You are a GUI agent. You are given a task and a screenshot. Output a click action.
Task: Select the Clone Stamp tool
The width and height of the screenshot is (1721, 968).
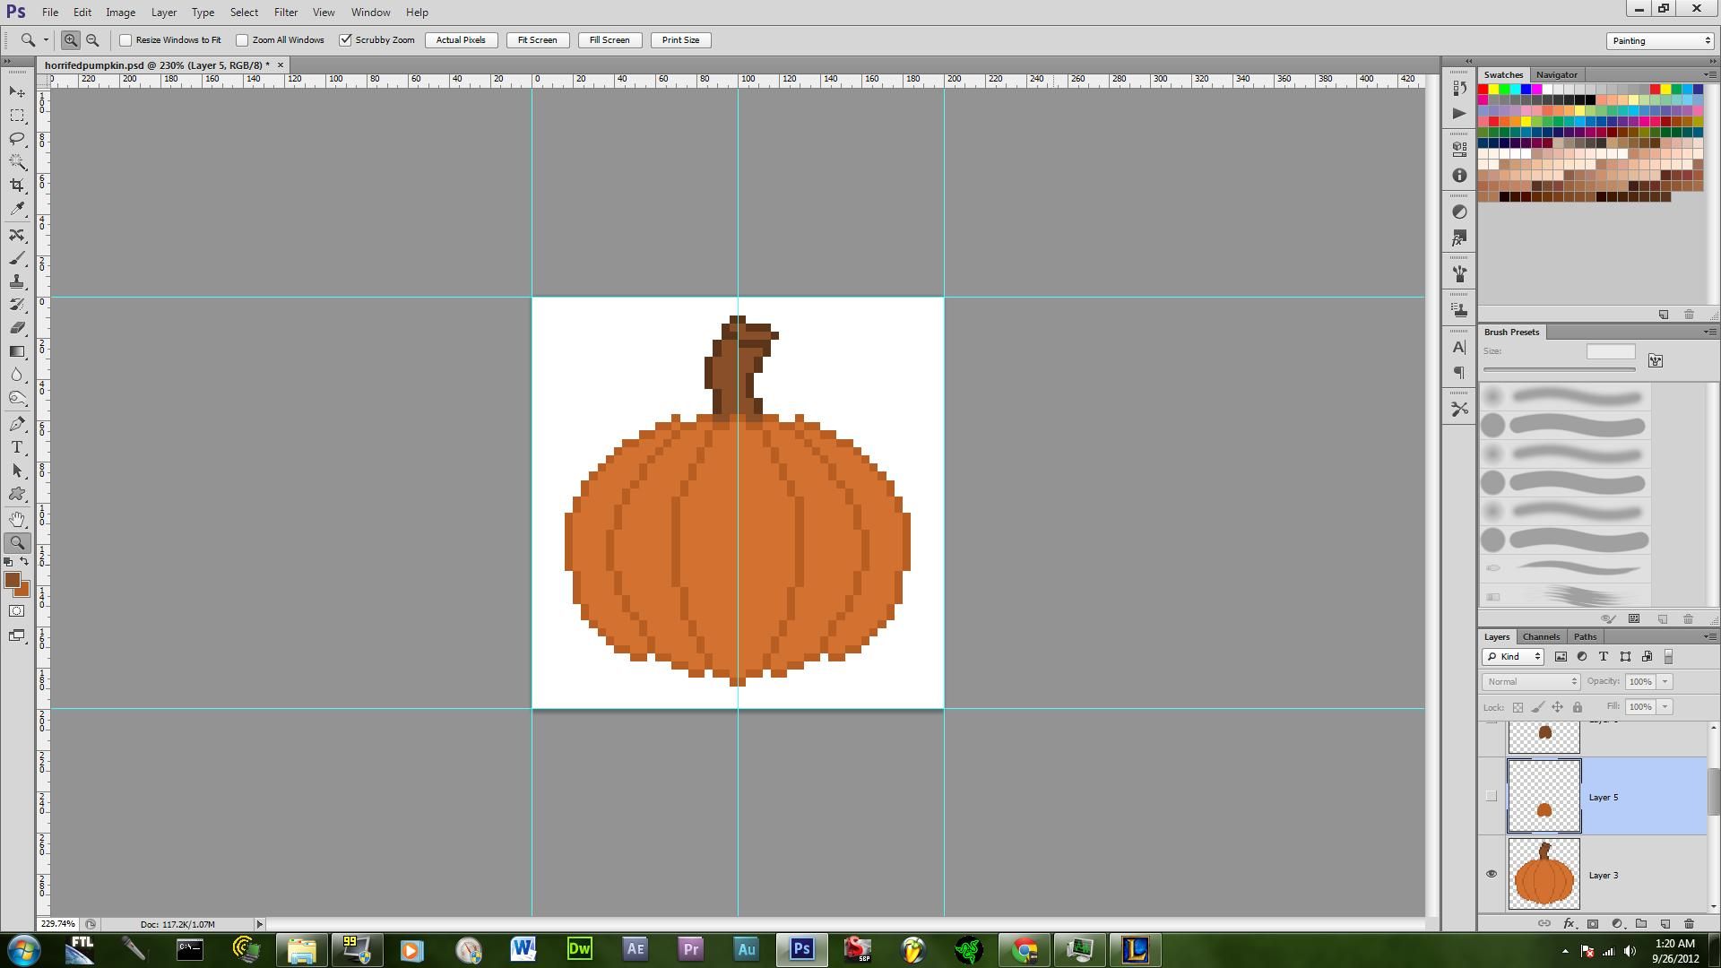pyautogui.click(x=17, y=282)
